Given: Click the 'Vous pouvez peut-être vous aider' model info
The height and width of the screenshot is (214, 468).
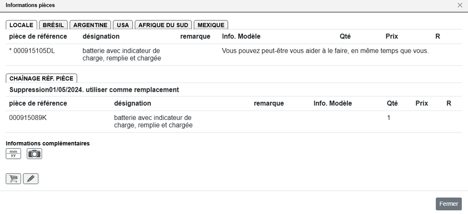Looking at the screenshot, I should (325, 51).
